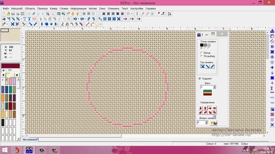Click the S> toolbar button
The height and width of the screenshot is (154, 275).
138,19
